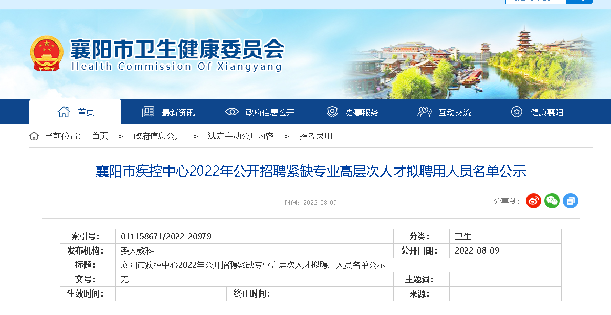Click the national emblem logo

(x=47, y=54)
